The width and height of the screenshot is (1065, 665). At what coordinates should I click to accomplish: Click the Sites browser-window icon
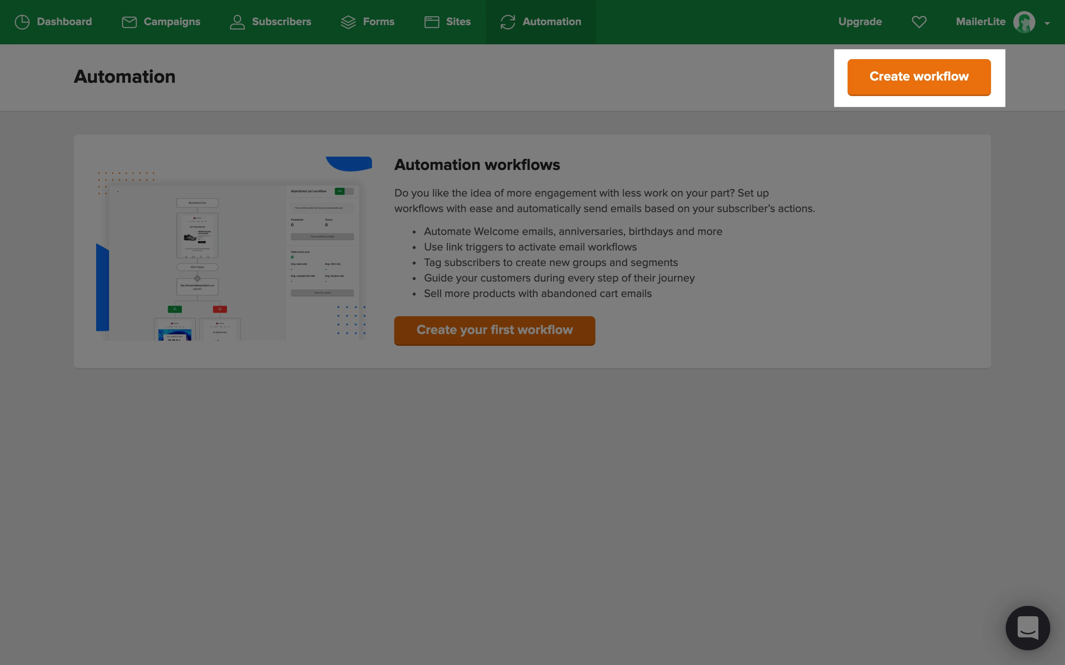pos(431,22)
